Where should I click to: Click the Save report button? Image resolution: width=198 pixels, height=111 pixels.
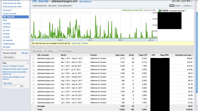[52, 6]
